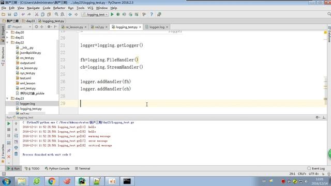Viewport: 331px width, 186px height.
Task: Click the down-arrow in Run panel
Action: 16,130
